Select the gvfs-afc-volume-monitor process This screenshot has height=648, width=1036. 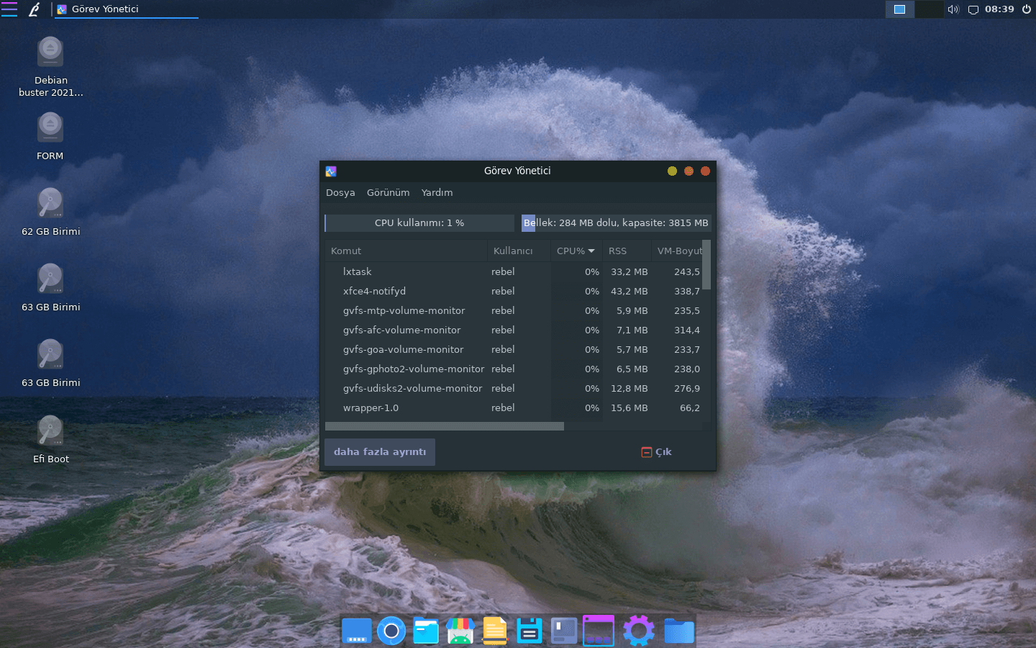pyautogui.click(x=514, y=330)
